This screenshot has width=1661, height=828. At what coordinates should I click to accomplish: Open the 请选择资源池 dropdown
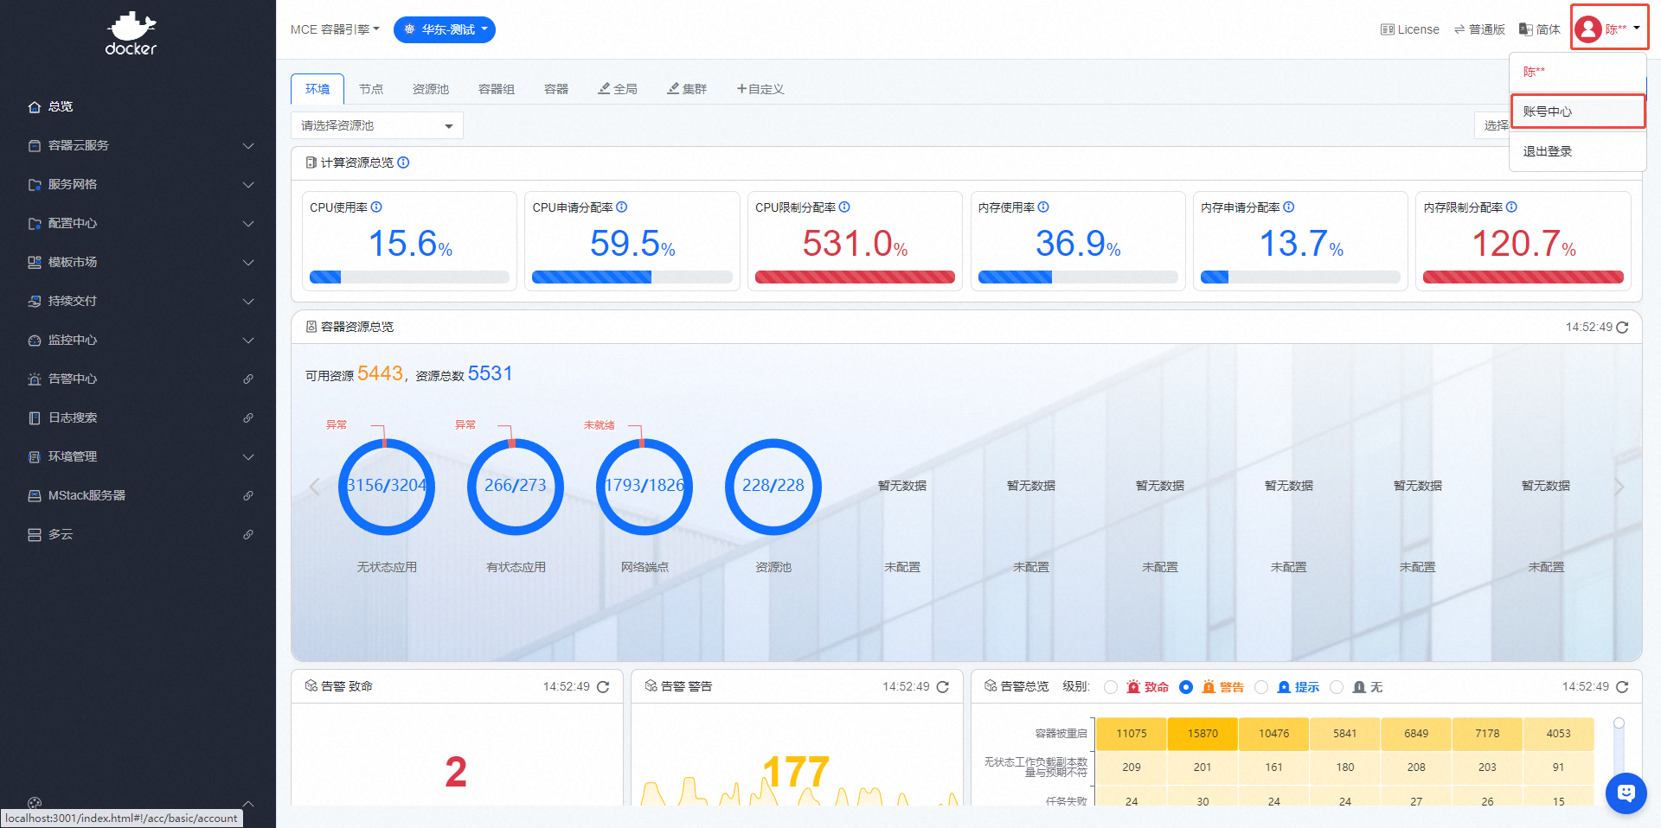point(376,126)
